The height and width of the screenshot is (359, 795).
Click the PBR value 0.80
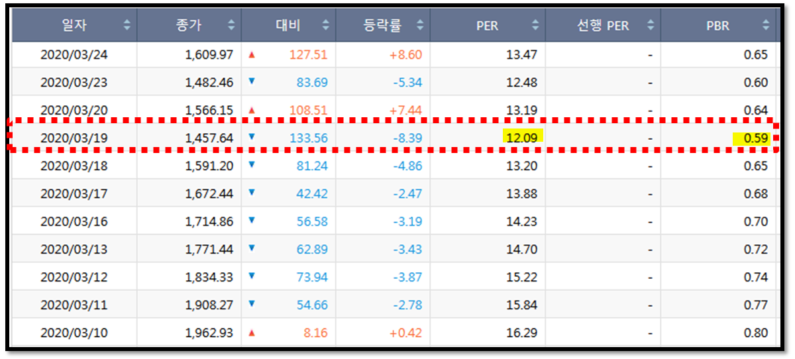point(757,333)
